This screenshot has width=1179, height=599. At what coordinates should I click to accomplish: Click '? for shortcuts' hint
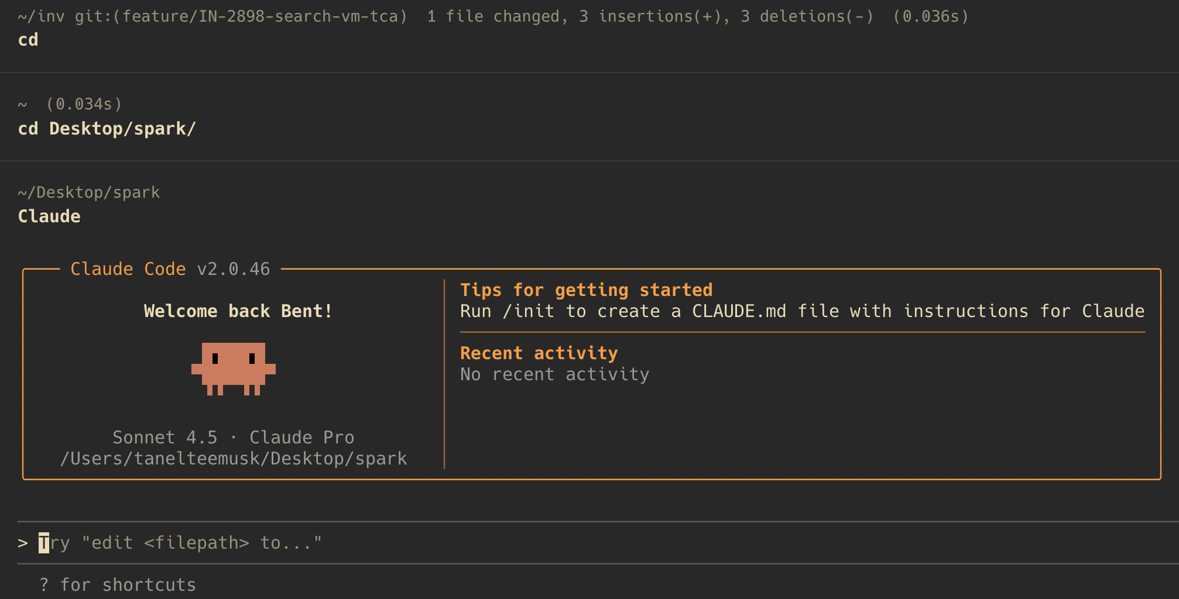(118, 585)
